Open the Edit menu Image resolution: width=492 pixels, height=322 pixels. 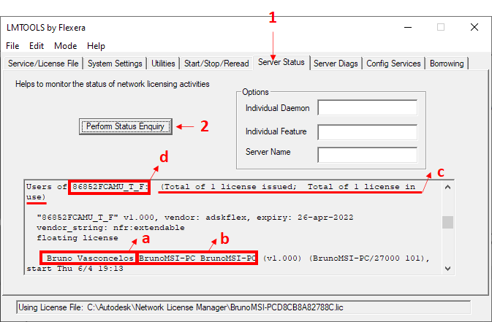click(x=37, y=46)
